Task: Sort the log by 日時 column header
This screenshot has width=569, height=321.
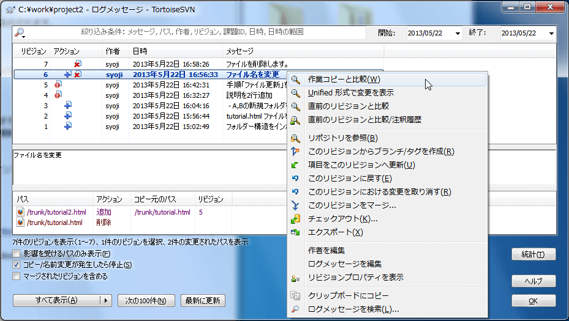Action: click(x=176, y=51)
